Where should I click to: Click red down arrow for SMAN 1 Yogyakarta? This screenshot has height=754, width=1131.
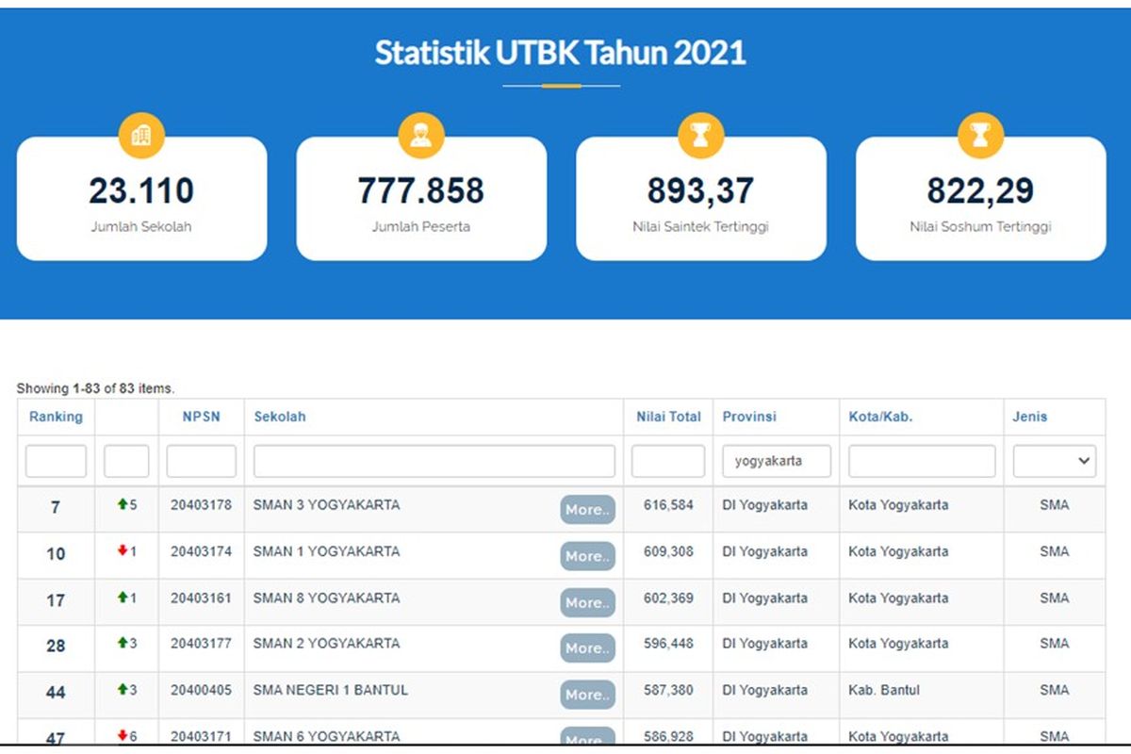click(x=122, y=551)
